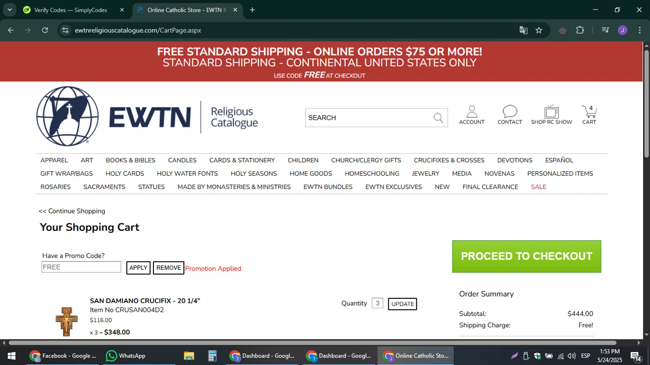The width and height of the screenshot is (650, 365).
Task: Open the Personalized Items category
Action: tap(560, 174)
